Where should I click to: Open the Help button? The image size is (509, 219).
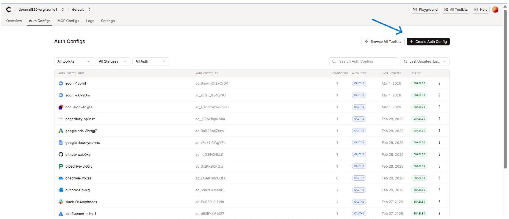(x=481, y=9)
